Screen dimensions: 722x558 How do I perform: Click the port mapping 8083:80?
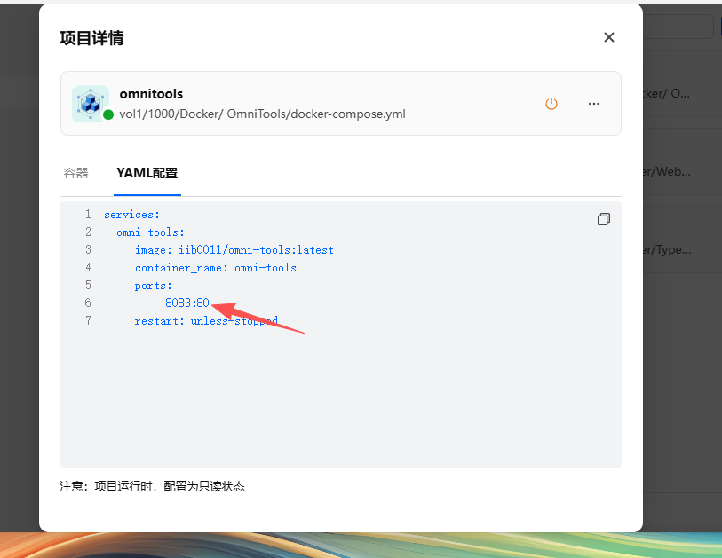click(187, 303)
